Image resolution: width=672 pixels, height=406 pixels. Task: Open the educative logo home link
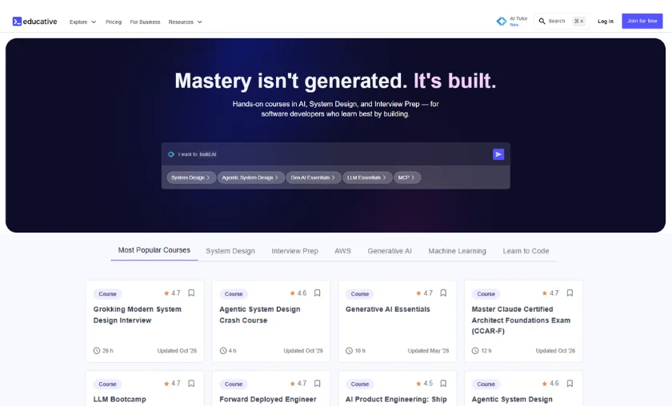point(34,22)
